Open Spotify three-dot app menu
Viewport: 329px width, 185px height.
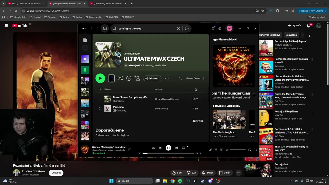pyautogui.click(x=84, y=29)
